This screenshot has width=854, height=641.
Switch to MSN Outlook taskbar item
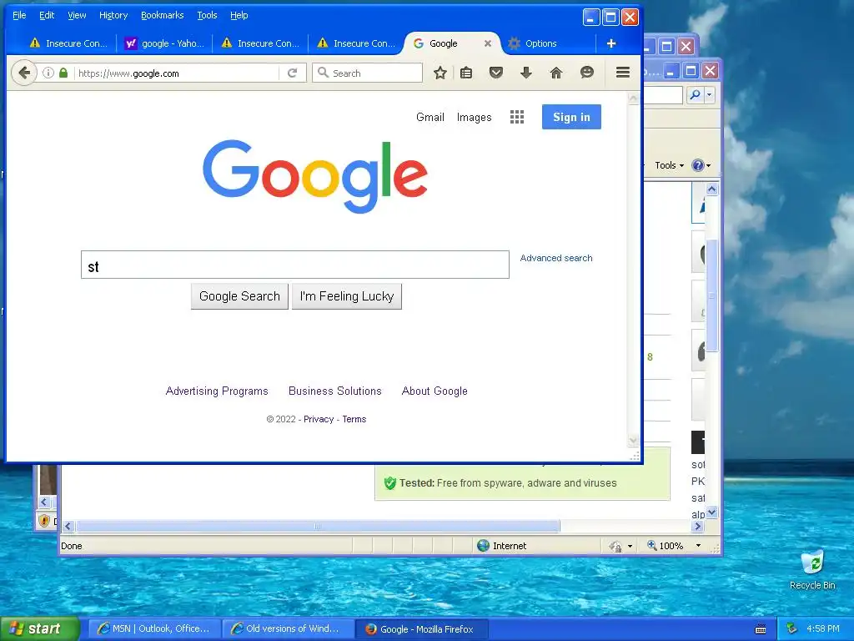tap(154, 628)
